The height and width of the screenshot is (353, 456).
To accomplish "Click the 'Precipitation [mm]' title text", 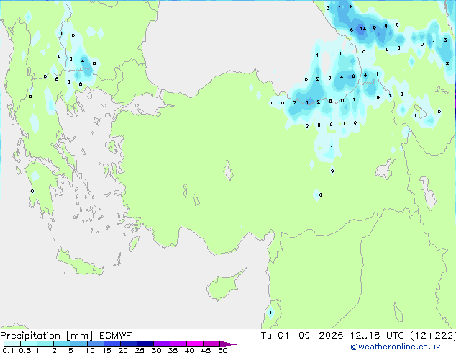I will tap(47, 336).
